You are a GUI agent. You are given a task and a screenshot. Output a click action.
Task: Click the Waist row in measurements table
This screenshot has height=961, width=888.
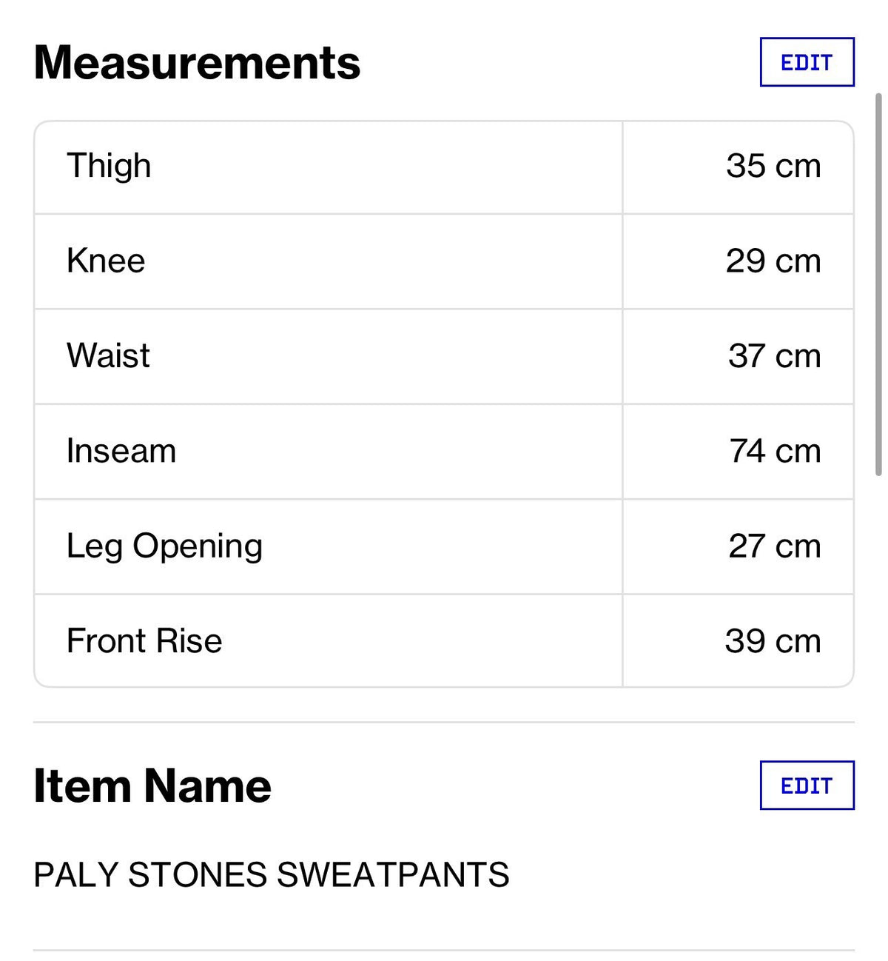(x=444, y=356)
